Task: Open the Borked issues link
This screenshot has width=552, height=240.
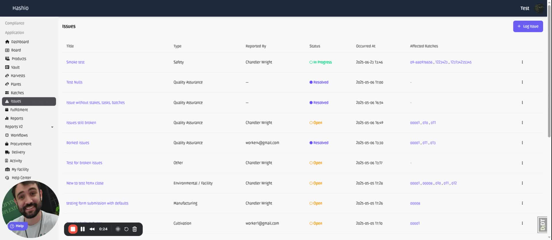Action: pyautogui.click(x=78, y=143)
